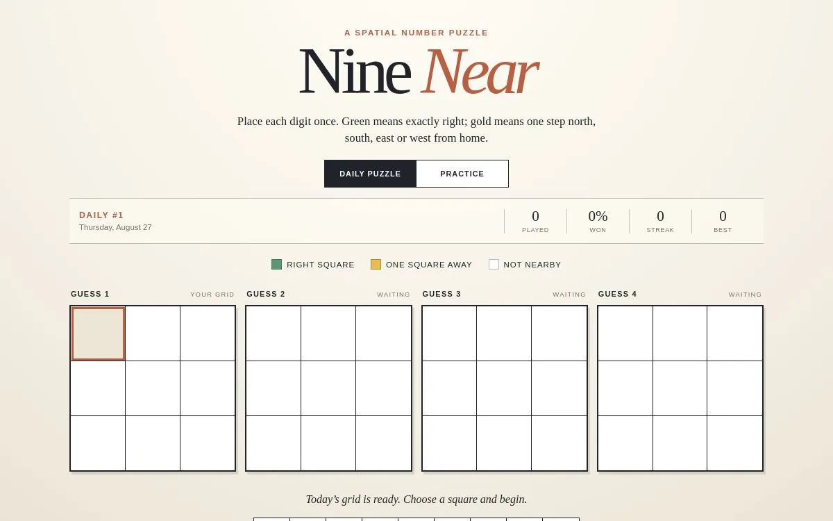
Task: Select the bottom-left cell of Guess 1 grid
Action: (x=98, y=443)
